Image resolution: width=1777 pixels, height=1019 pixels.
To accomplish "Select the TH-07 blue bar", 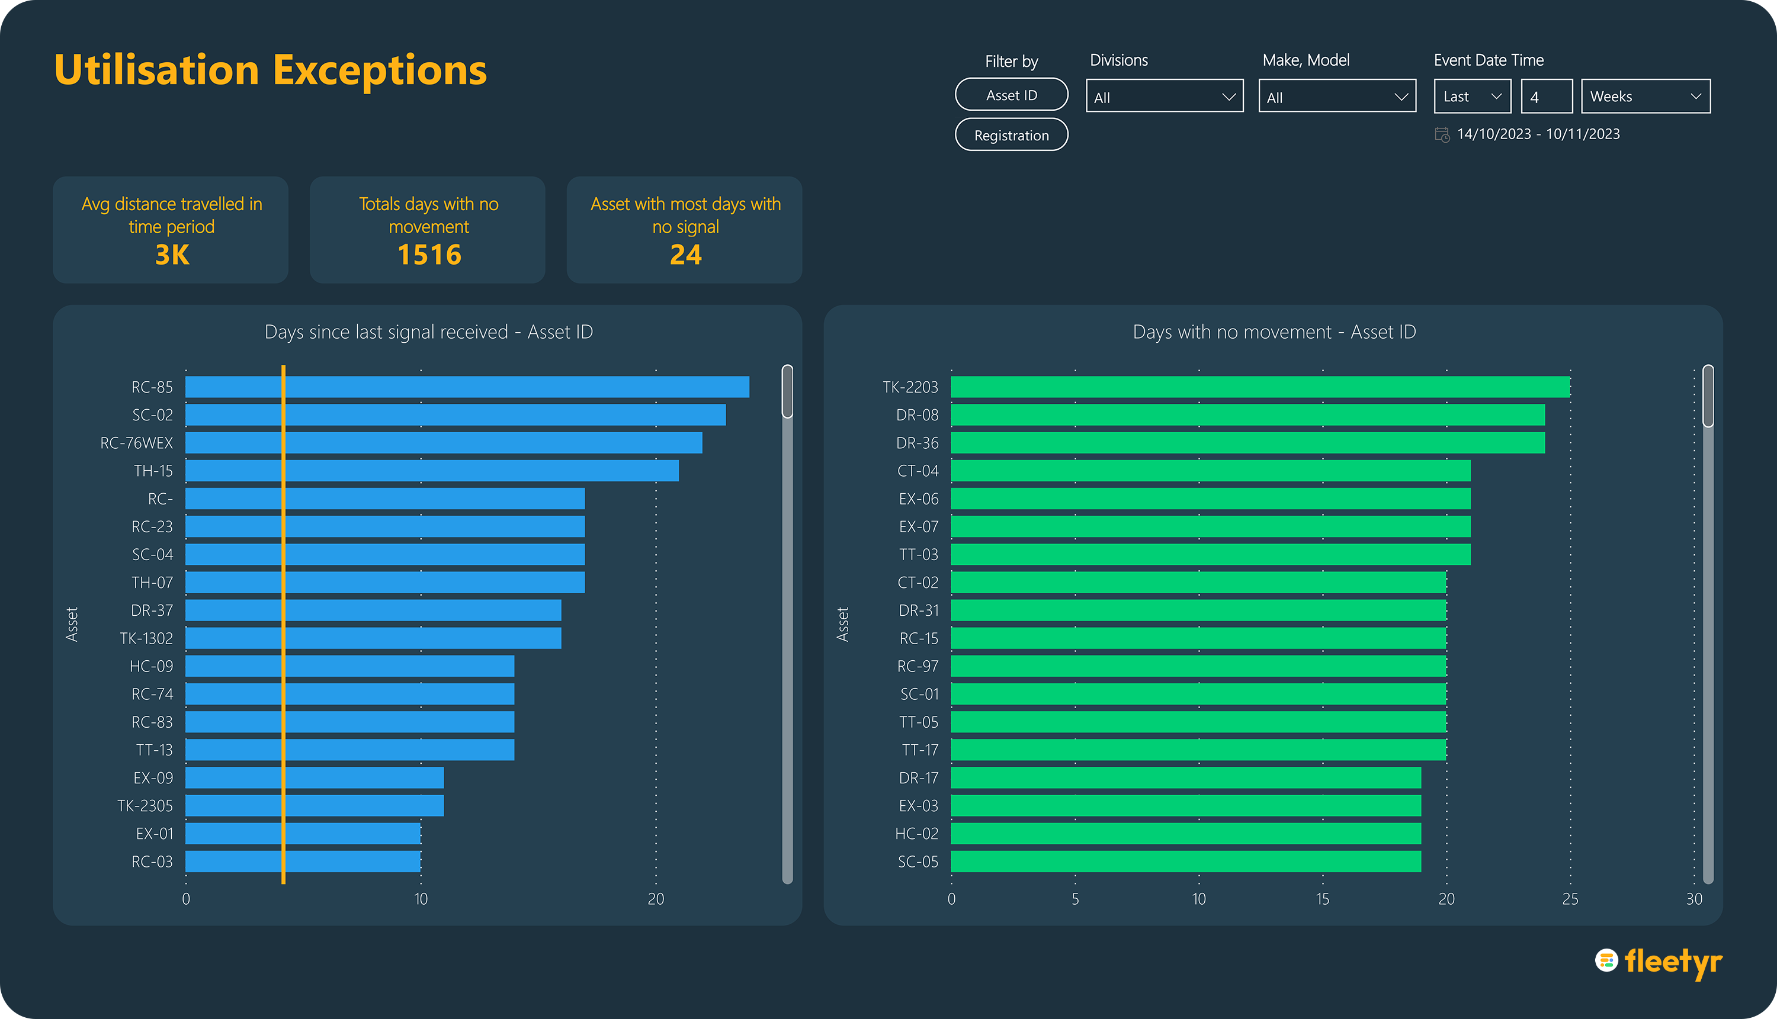I will (385, 582).
